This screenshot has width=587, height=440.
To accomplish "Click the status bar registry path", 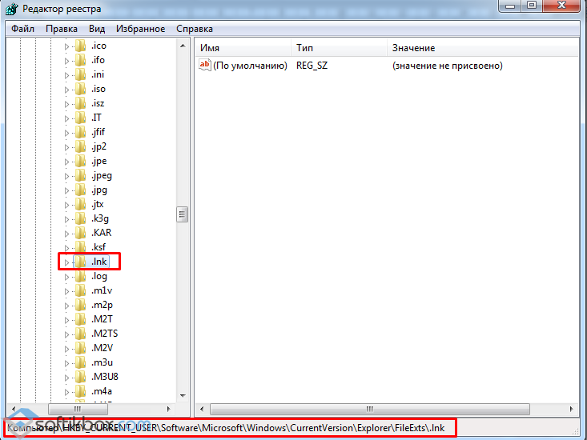I will point(226,428).
